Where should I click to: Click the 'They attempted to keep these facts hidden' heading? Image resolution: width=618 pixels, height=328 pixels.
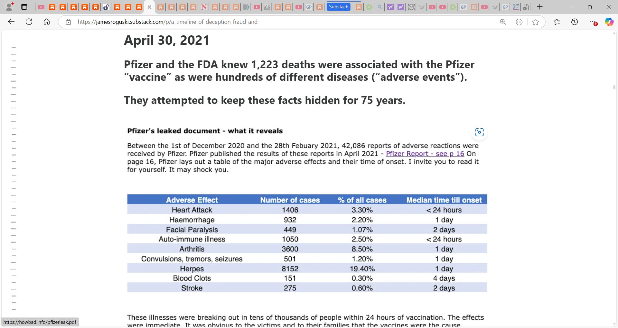pyautogui.click(x=265, y=100)
